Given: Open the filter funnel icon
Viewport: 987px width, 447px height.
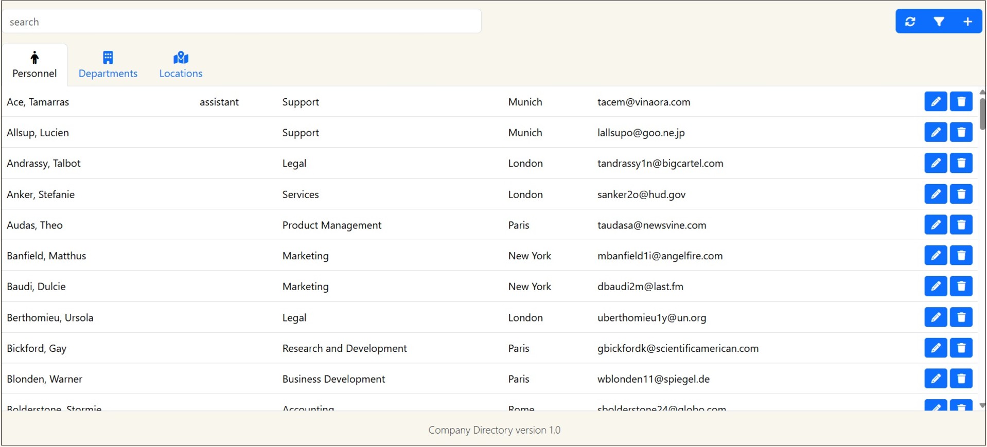Looking at the screenshot, I should [939, 22].
